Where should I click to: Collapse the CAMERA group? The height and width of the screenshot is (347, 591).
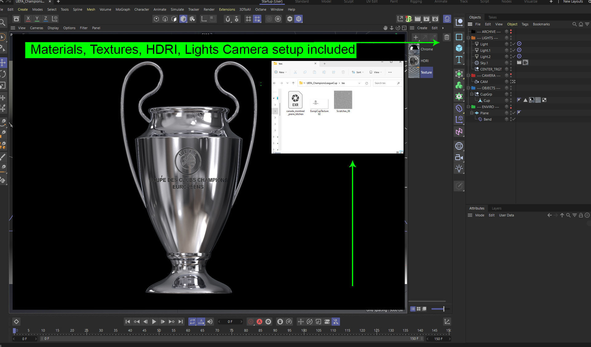[468, 75]
